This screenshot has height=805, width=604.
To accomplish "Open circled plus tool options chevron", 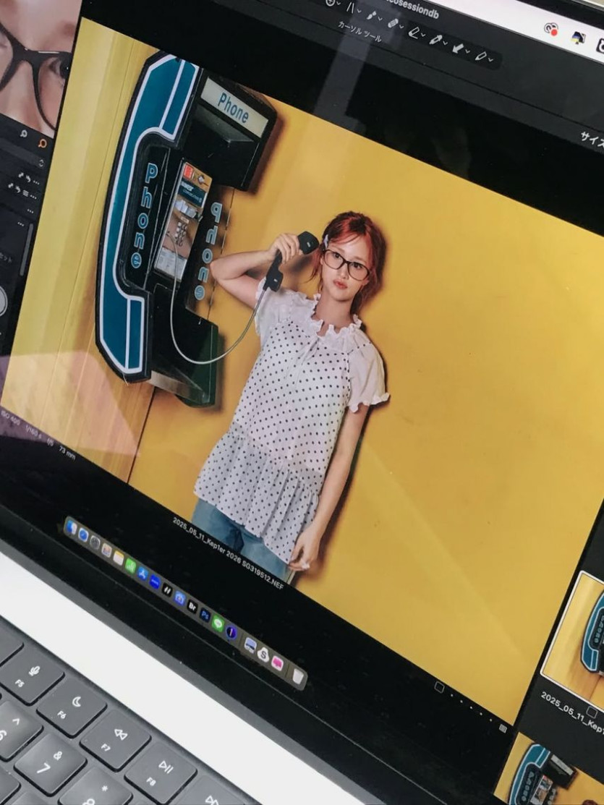I will click(339, 3).
